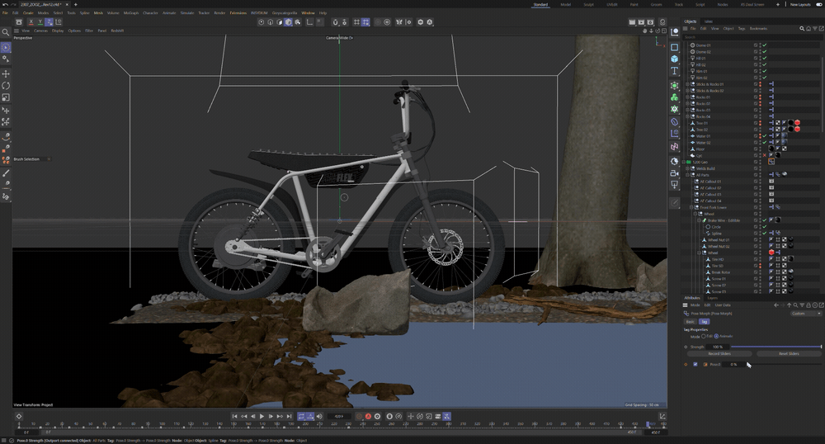Expand Rocks 01 object

click(x=687, y=97)
